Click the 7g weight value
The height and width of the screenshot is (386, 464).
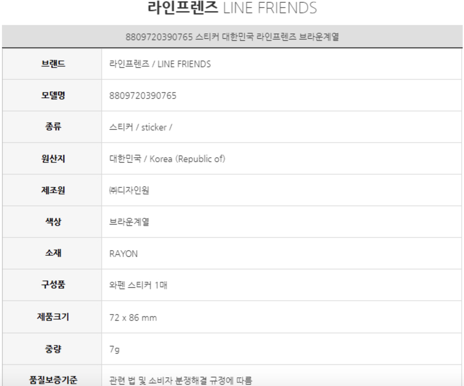[114, 349]
